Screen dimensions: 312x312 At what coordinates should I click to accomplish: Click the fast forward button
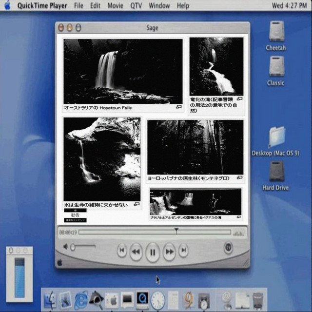point(169,252)
